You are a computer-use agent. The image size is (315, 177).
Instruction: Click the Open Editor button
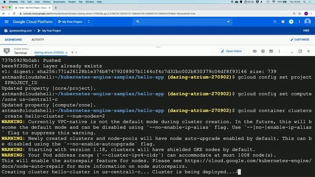click(232, 51)
